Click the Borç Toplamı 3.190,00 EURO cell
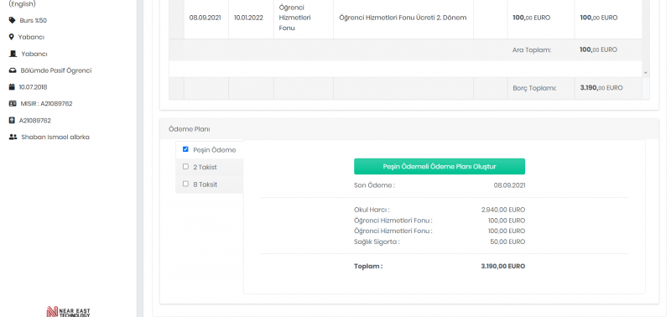Viewport: 671px width, 317px height. click(x=608, y=88)
